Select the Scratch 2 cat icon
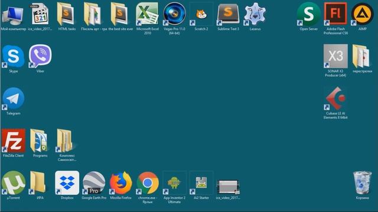378x212 pixels. 201,14
